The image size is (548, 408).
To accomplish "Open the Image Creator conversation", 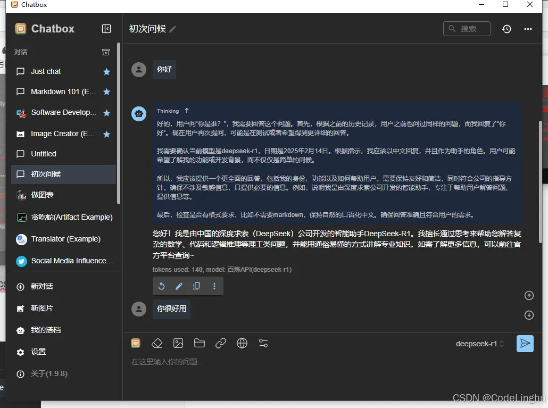I will tap(64, 134).
